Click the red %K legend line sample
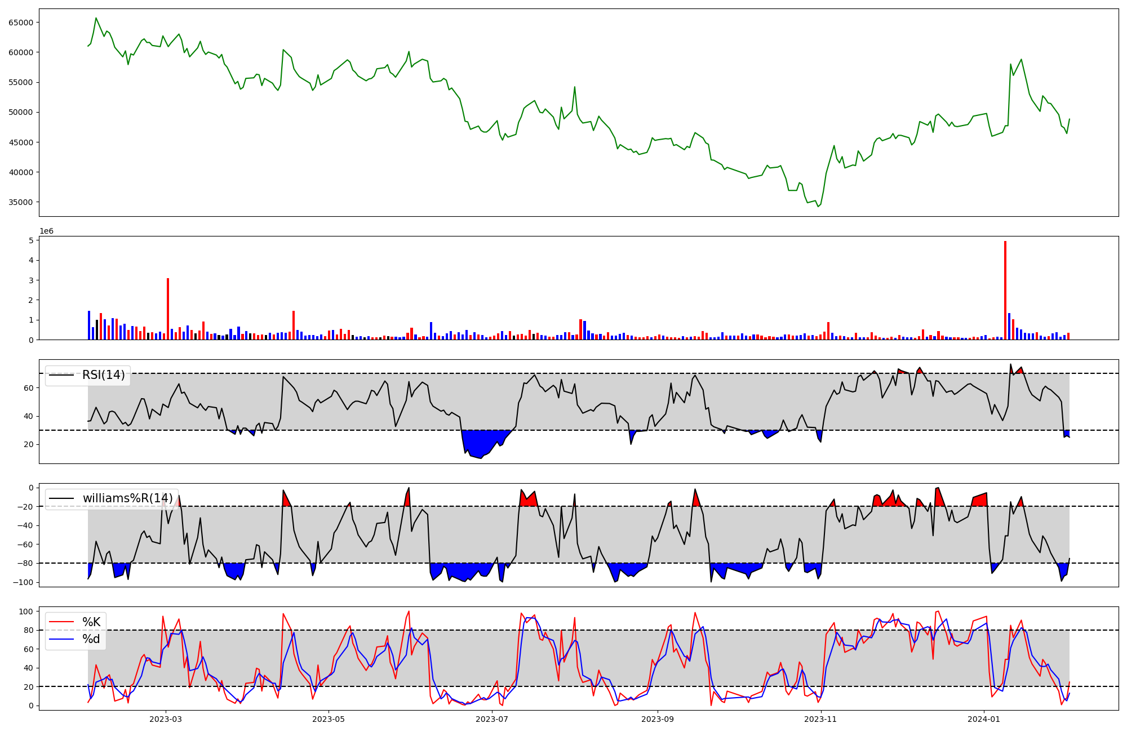Viewport: 1127px width, 732px height. [62, 622]
